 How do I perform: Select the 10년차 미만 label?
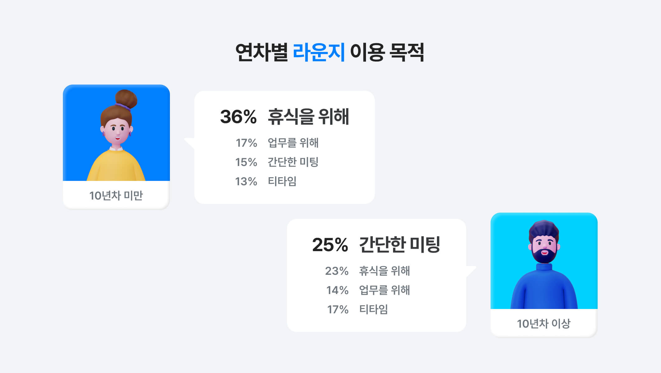point(116,196)
